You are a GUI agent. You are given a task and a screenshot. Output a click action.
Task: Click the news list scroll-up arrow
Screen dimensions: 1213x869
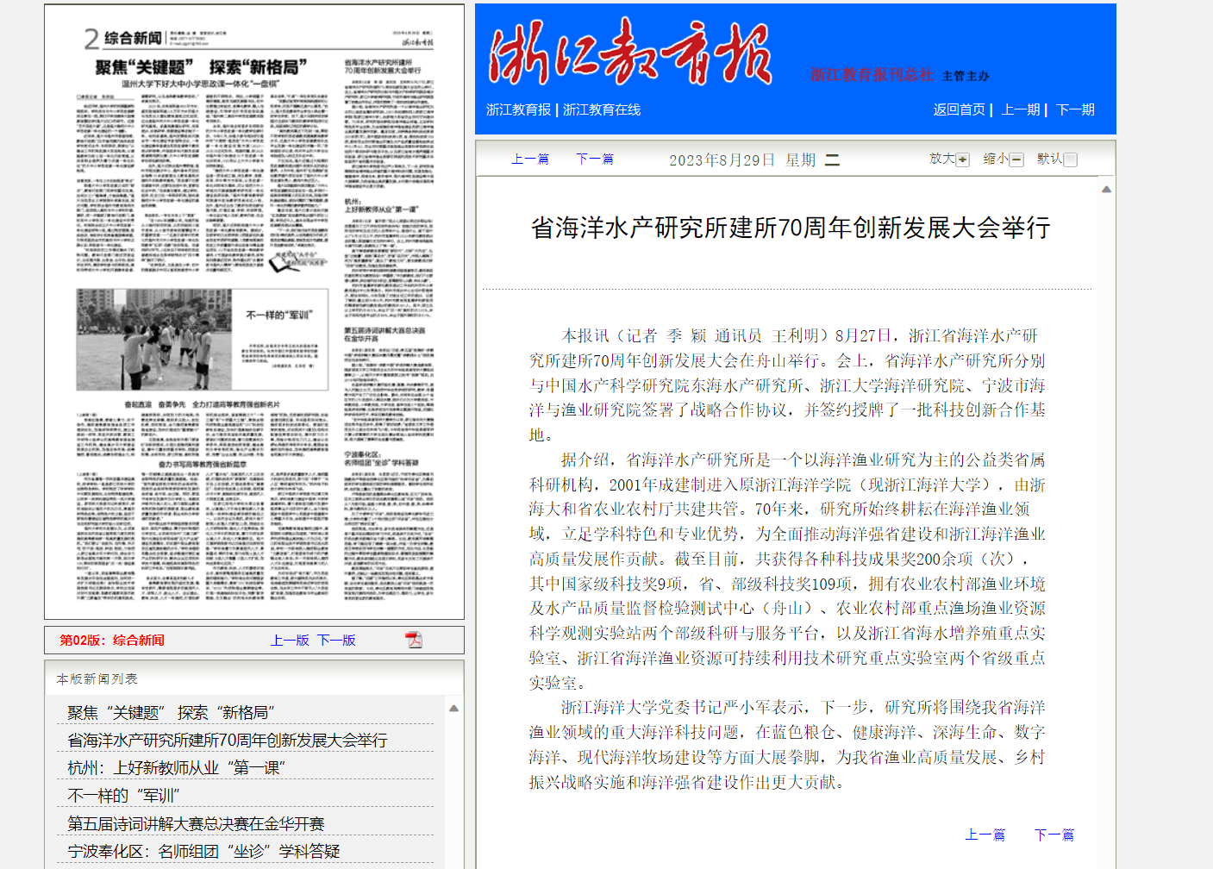pos(453,708)
